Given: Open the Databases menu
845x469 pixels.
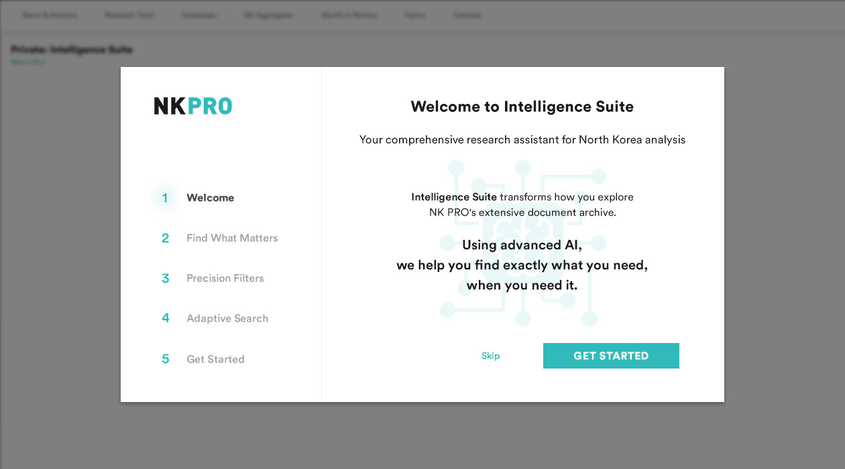Looking at the screenshot, I should (199, 15).
